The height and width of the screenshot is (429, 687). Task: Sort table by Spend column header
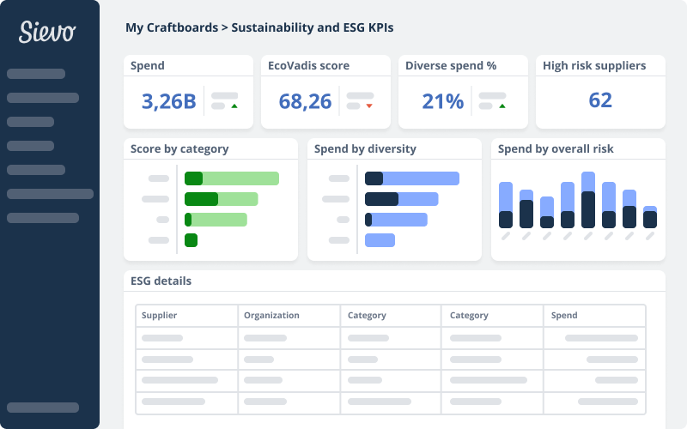pos(564,315)
